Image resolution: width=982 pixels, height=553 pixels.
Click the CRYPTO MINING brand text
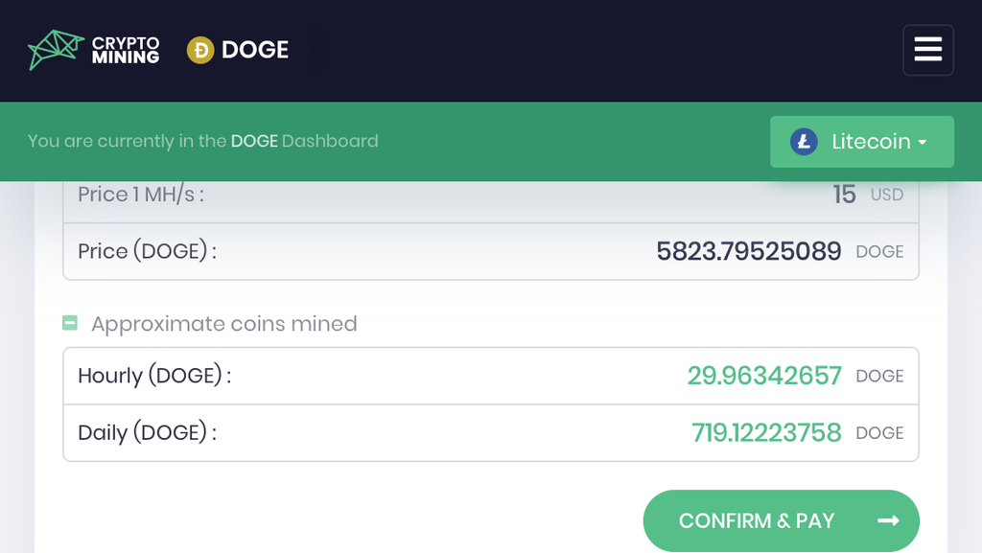click(x=126, y=50)
